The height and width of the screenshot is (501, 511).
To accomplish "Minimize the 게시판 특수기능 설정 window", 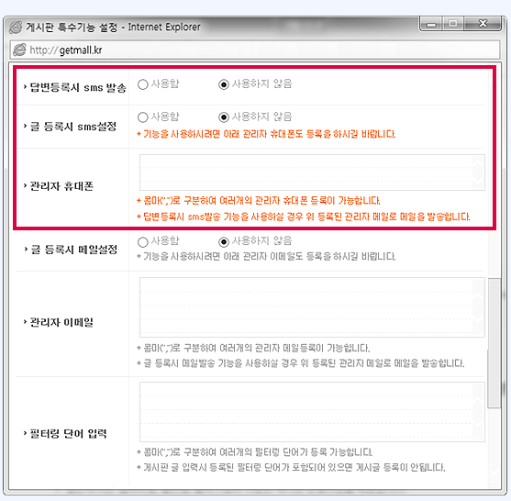I will point(431,24).
